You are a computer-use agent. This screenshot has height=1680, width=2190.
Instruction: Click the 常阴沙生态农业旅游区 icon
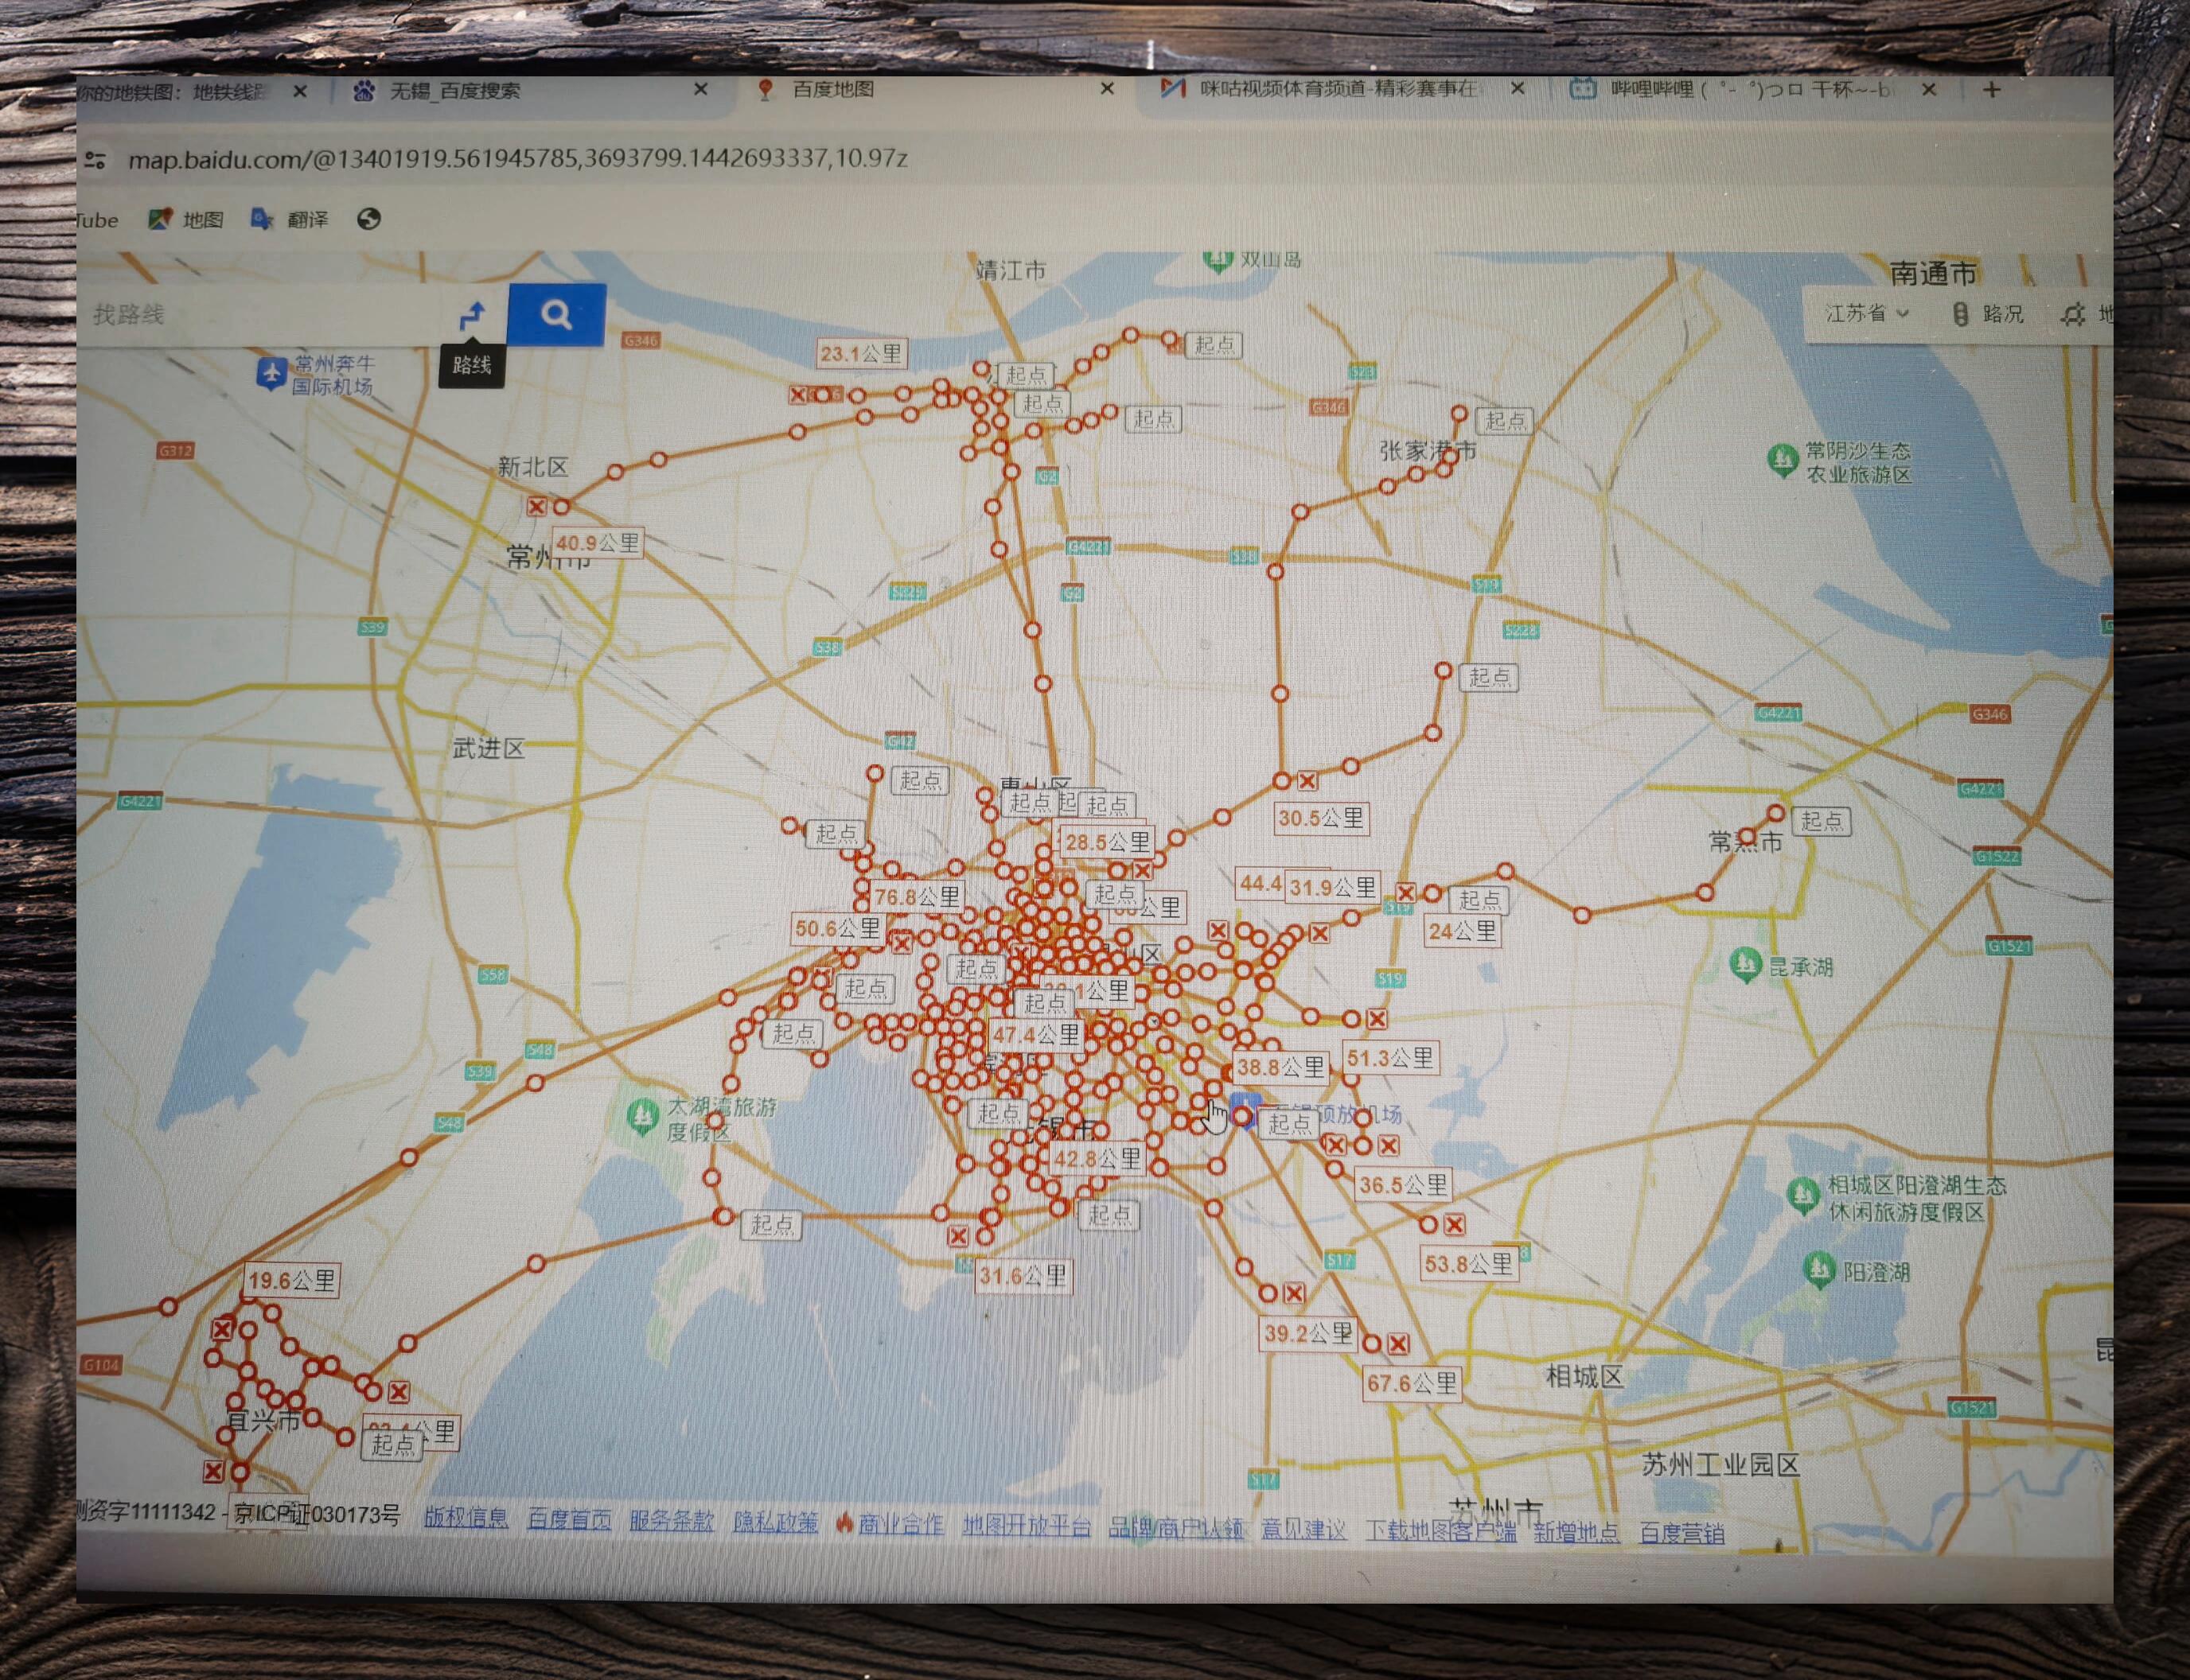pos(1782,461)
